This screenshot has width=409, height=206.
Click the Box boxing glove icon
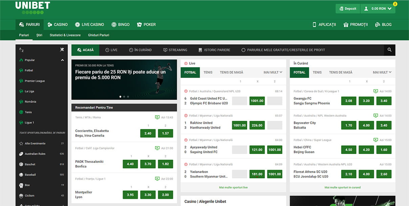point(21,185)
